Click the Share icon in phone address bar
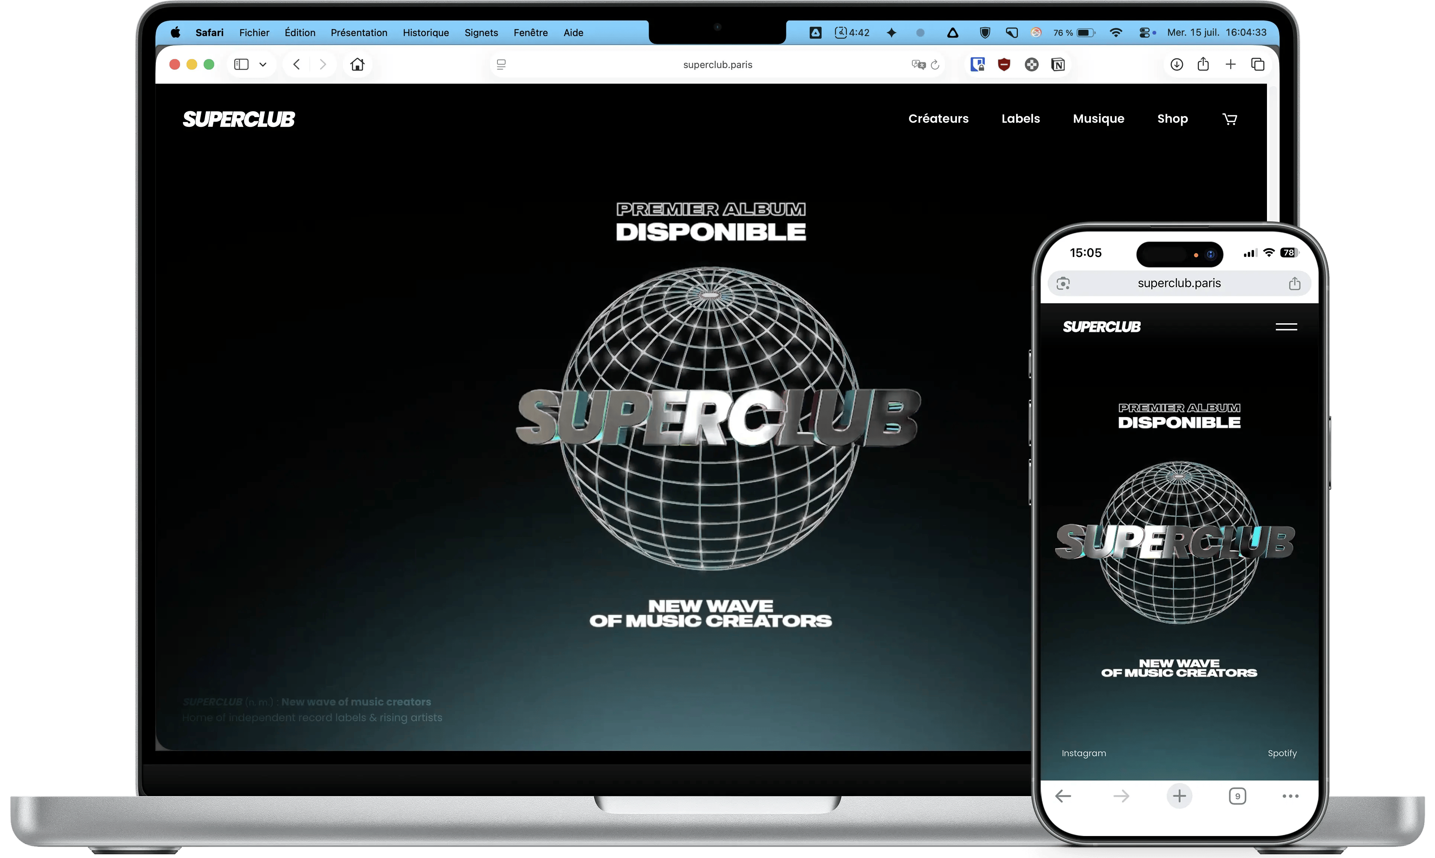The image size is (1435, 858). coord(1294,283)
